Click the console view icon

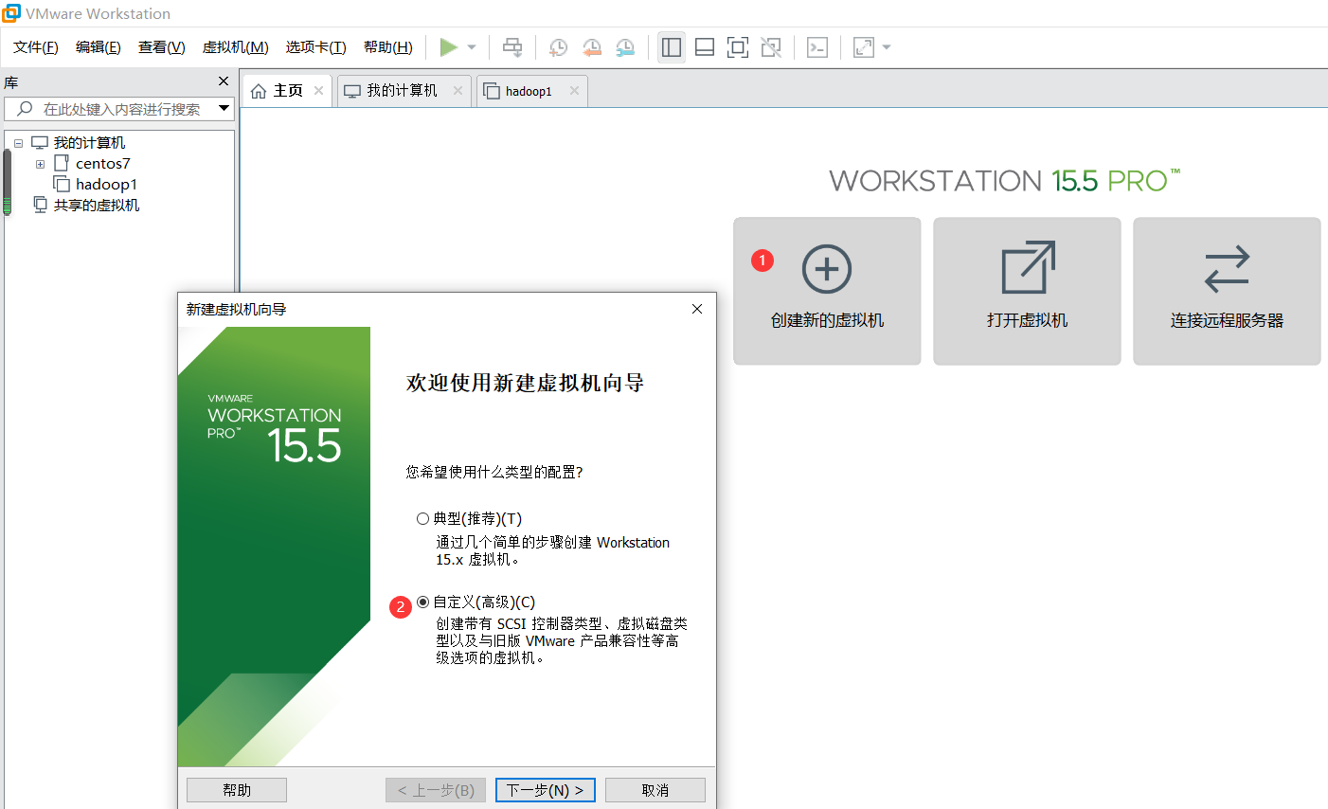tap(817, 47)
